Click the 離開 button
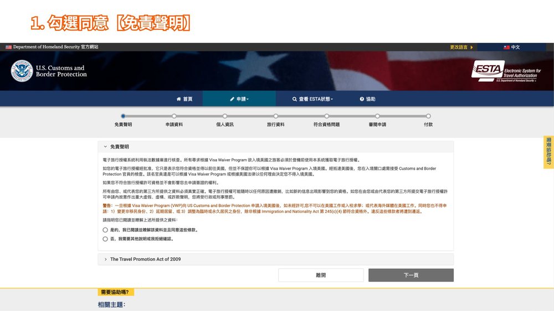This screenshot has width=554, height=311. click(321, 275)
